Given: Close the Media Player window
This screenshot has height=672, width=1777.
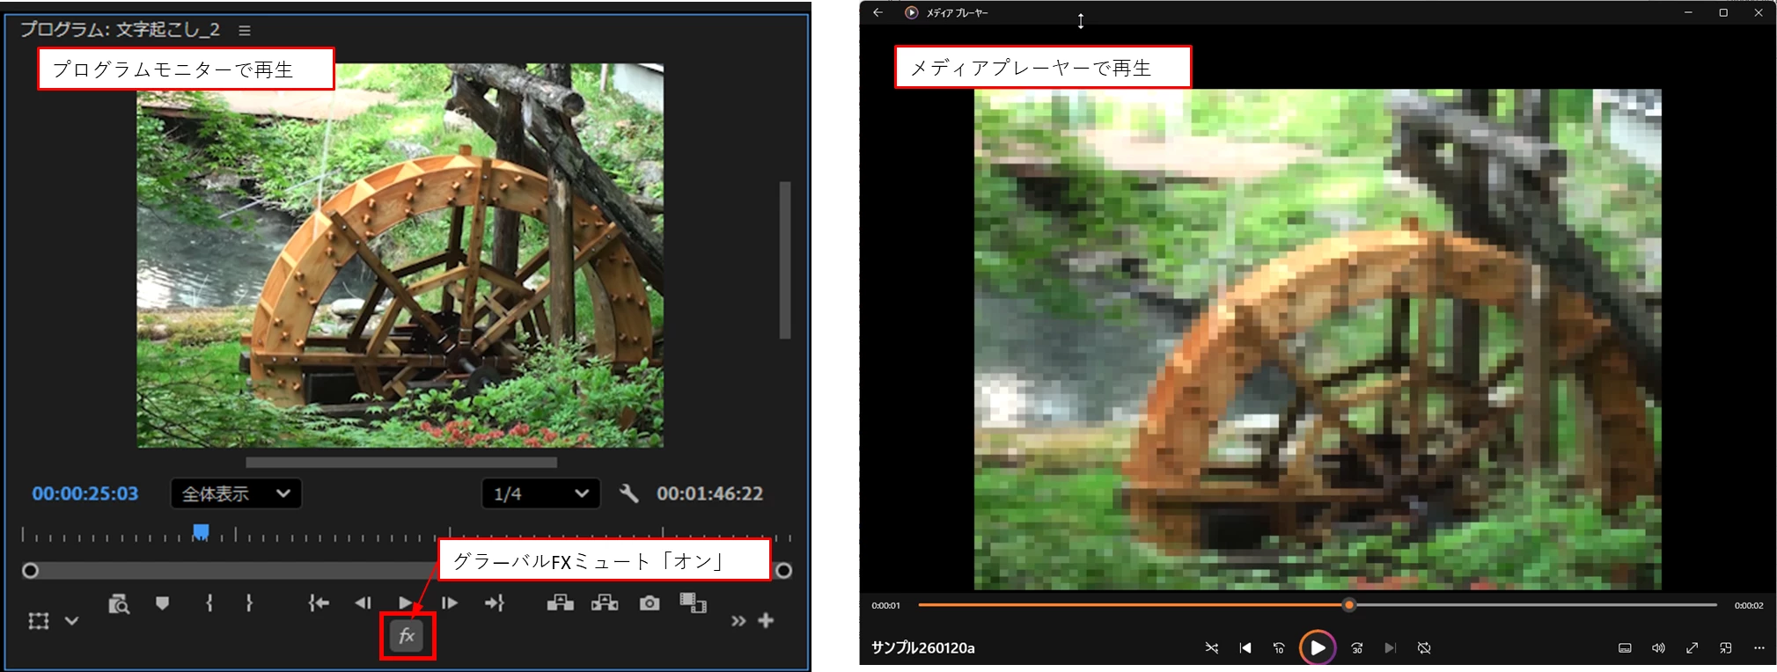Looking at the screenshot, I should [x=1759, y=12].
